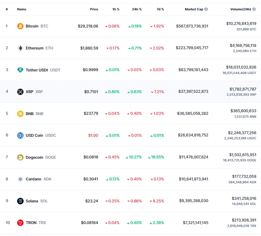Click XRP price $0.7101
Screen dimensions: 261x236
click(91, 92)
